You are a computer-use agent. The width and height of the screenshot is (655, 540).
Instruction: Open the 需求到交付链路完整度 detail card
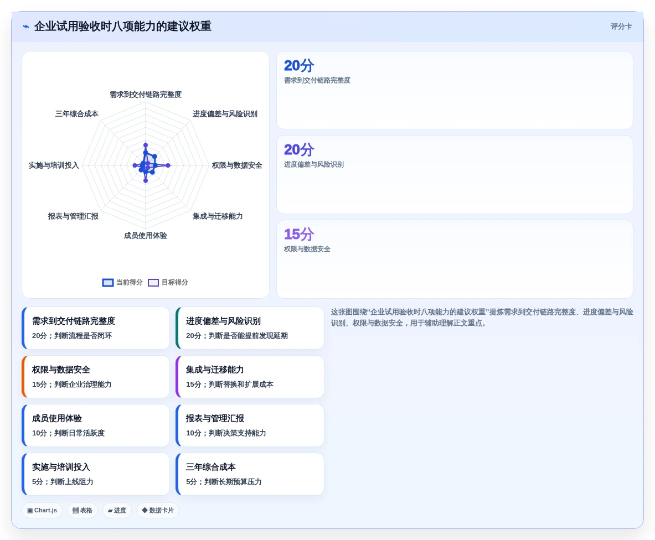tap(96, 328)
